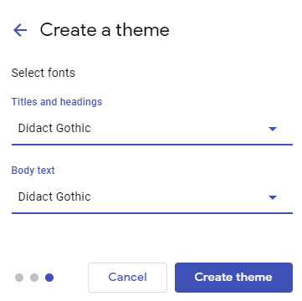Screen dimensions: 302x301
Task: Select the Body text font field
Action: coord(152,197)
